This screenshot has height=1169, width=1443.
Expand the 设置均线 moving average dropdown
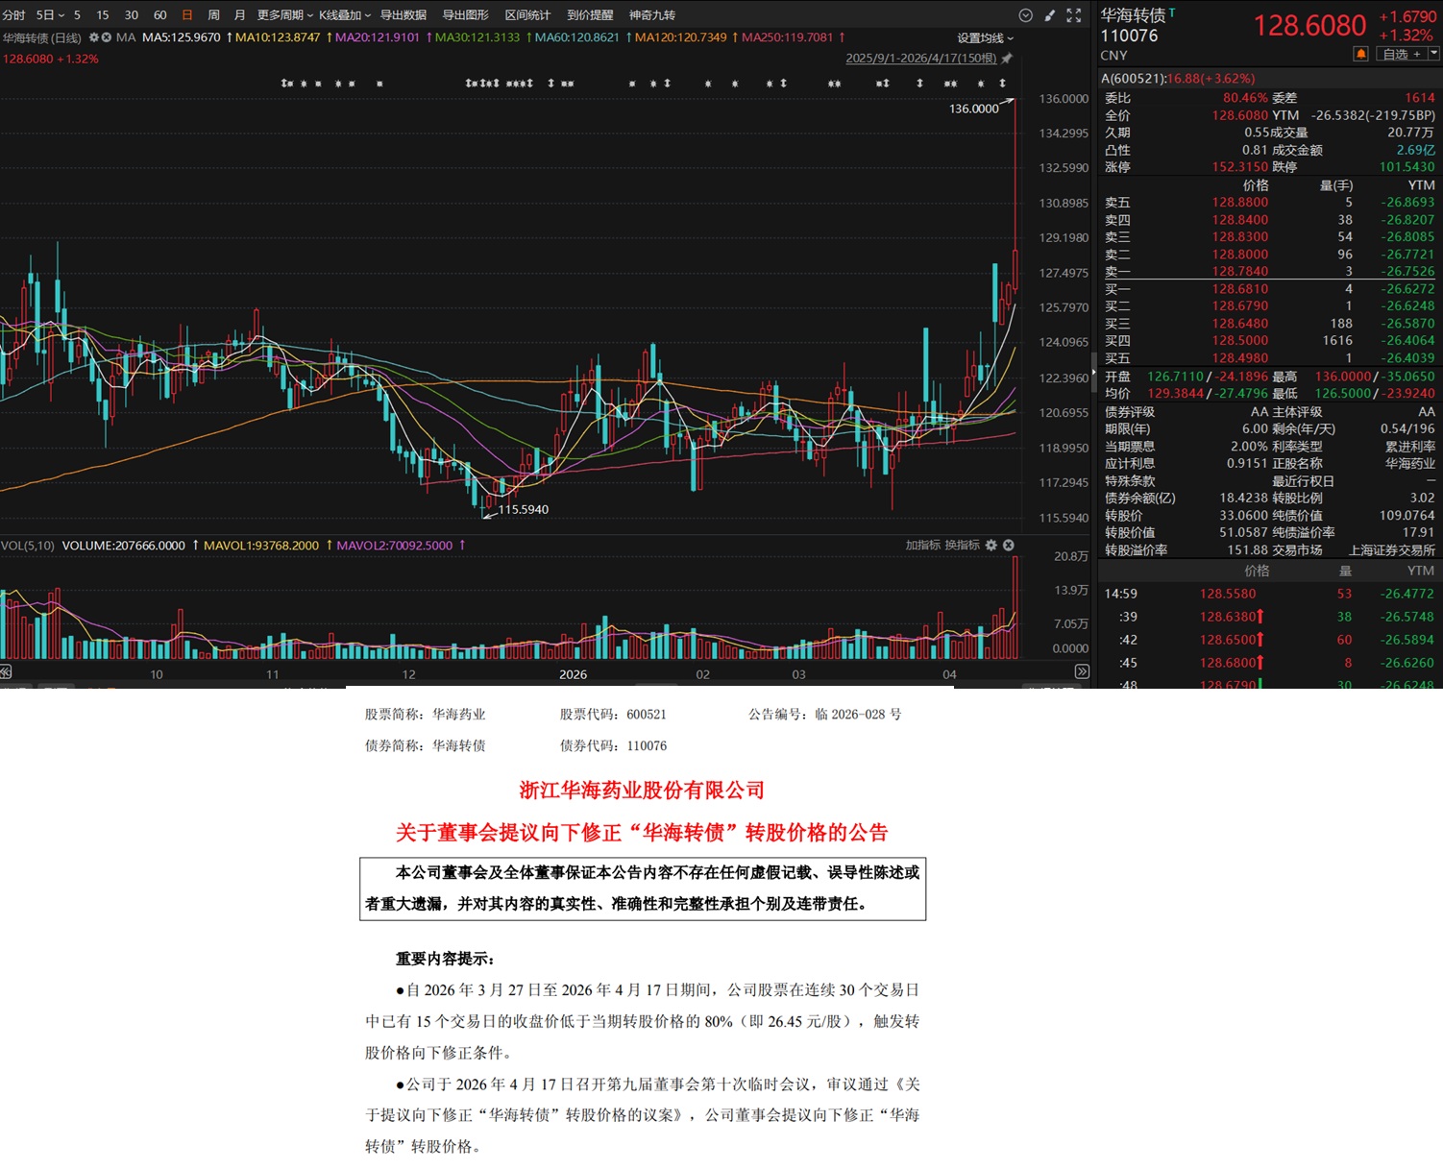click(x=985, y=38)
